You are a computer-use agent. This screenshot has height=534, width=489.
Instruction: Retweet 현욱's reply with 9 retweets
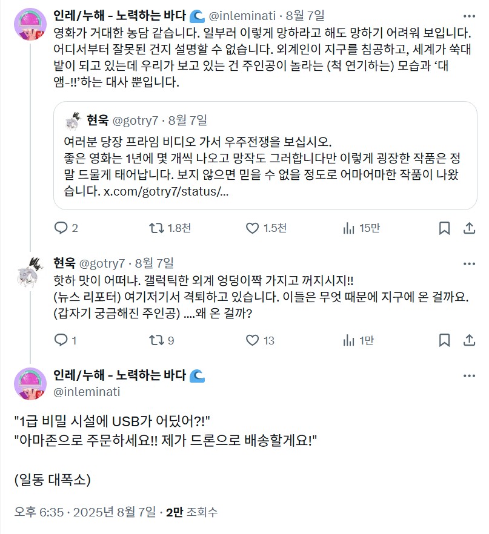point(156,340)
